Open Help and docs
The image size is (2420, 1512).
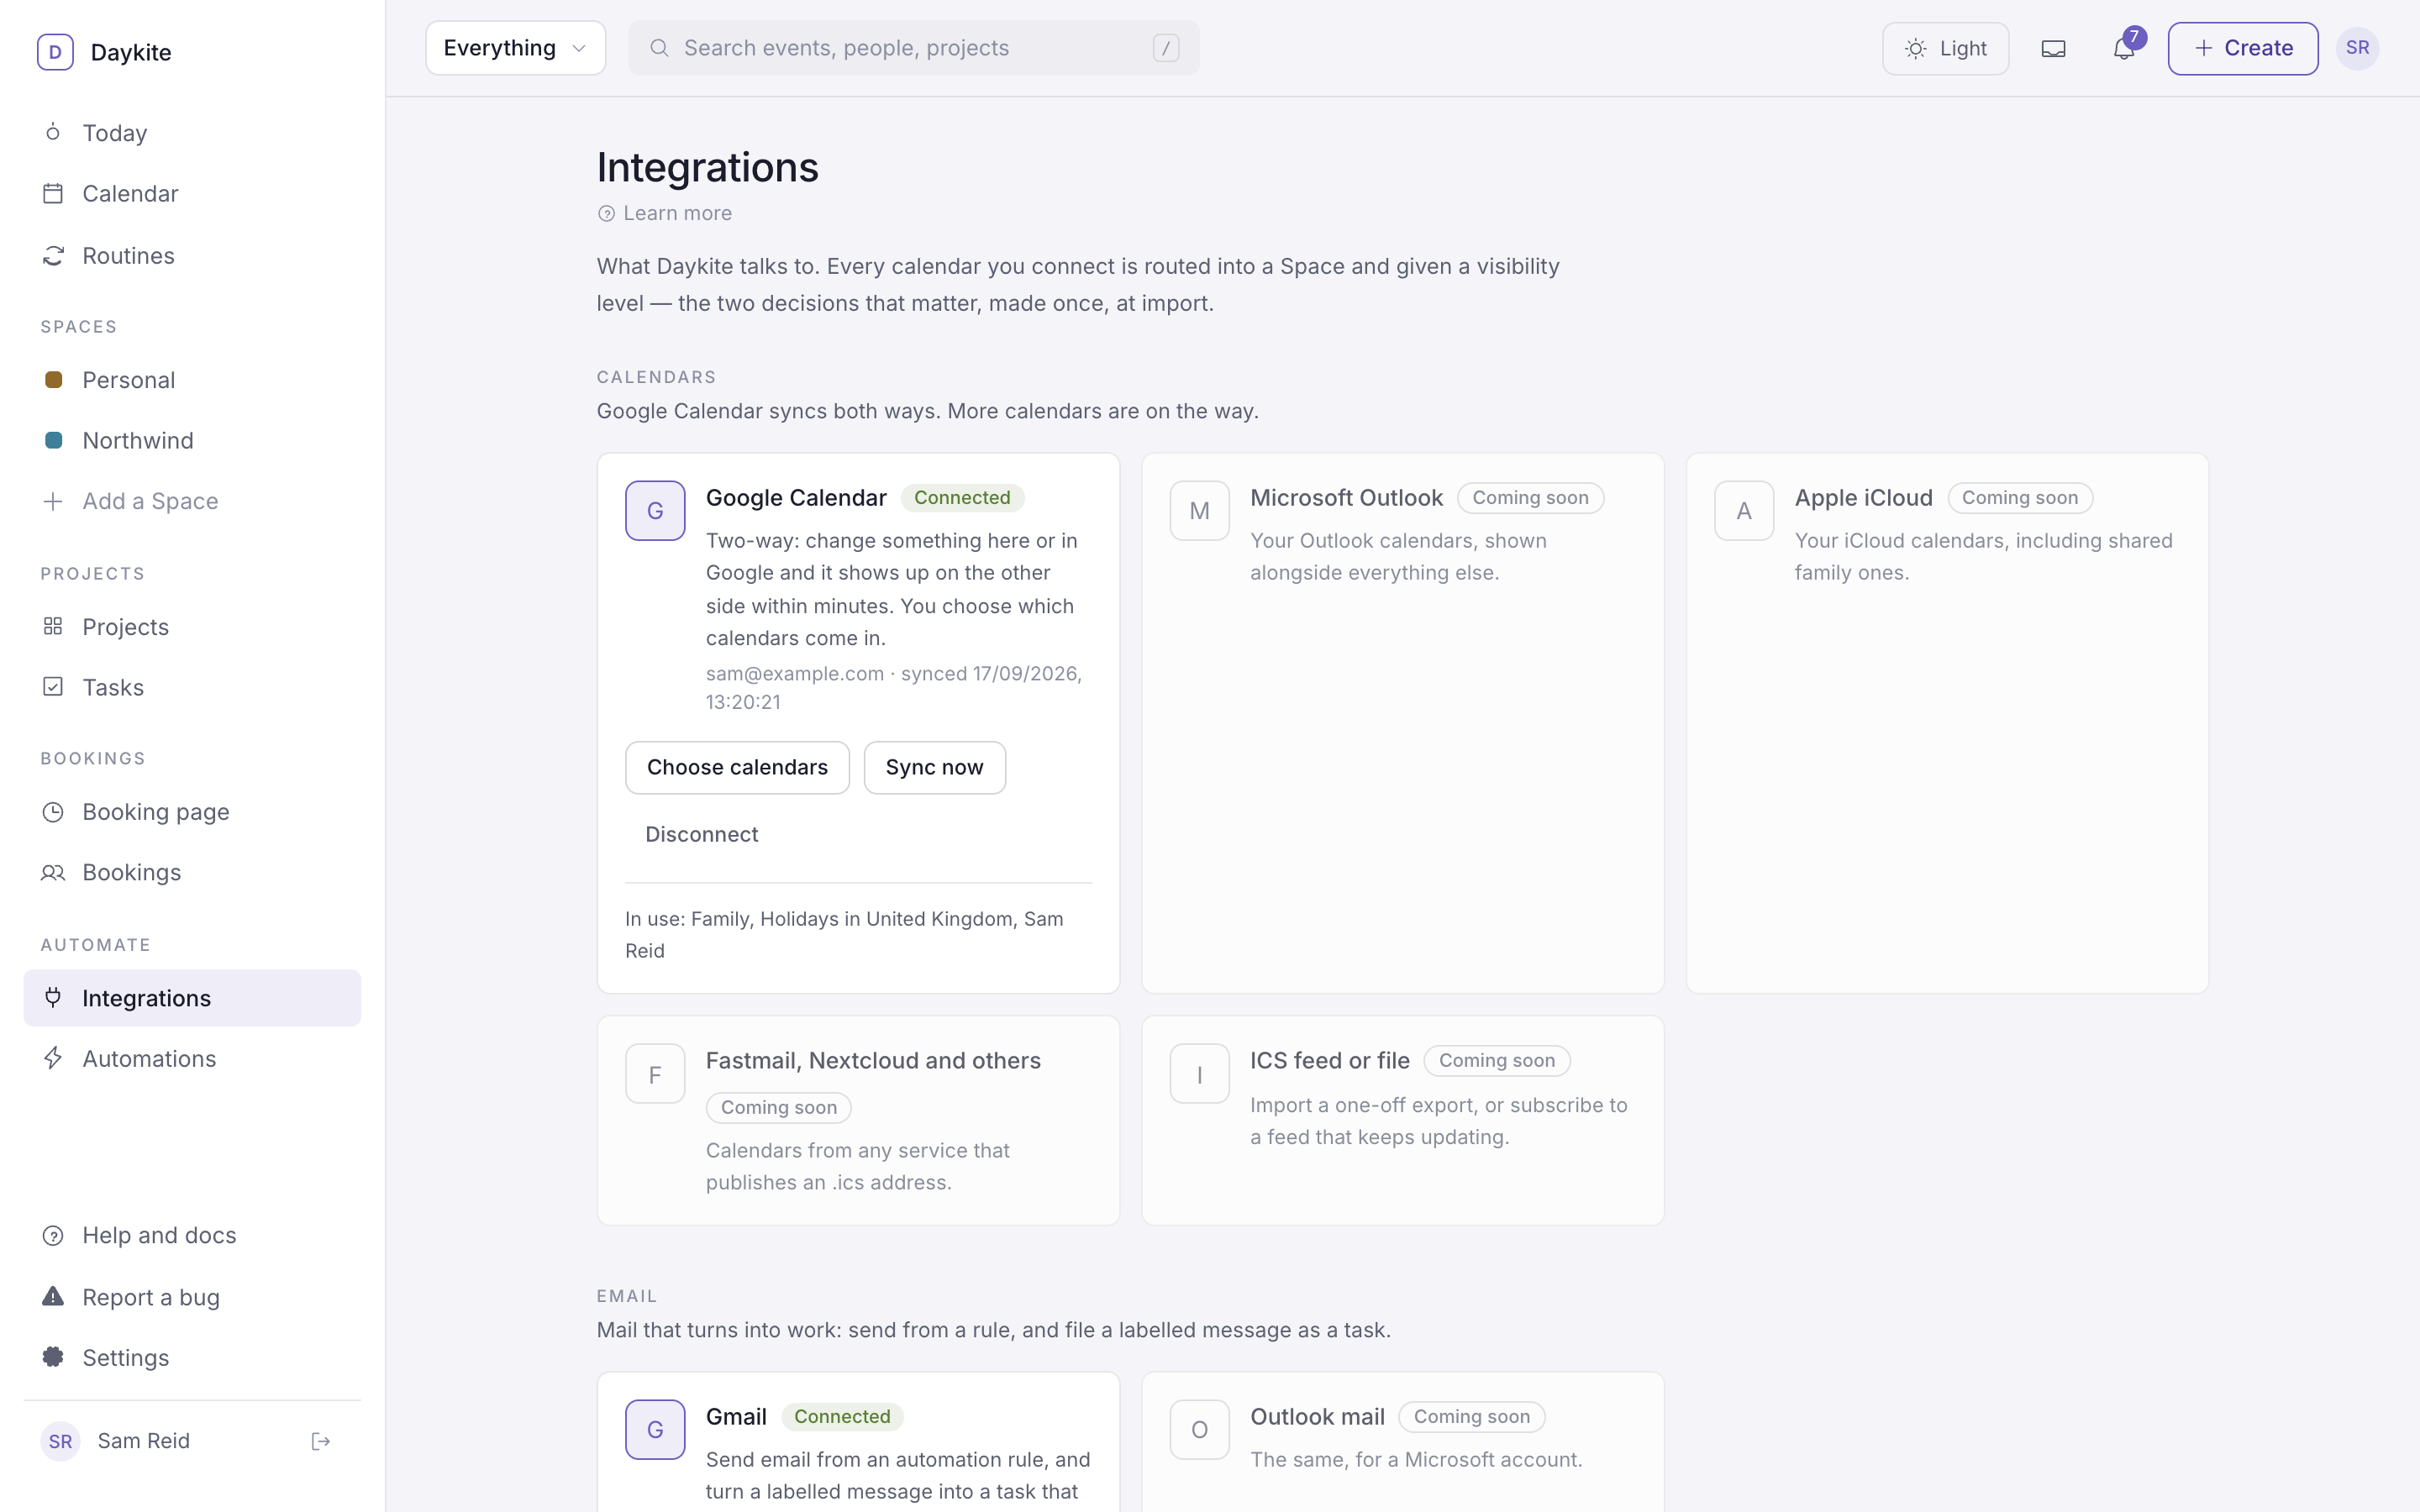coord(192,1236)
